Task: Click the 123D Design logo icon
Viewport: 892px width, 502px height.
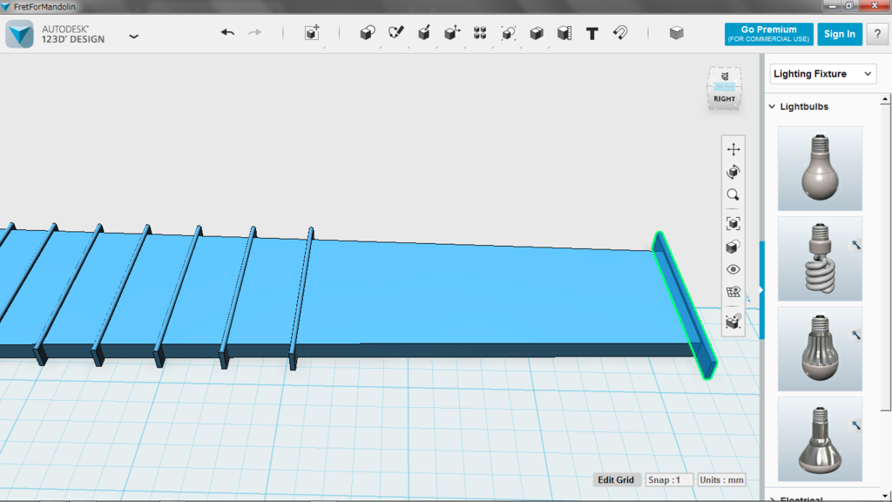Action: coord(20,34)
